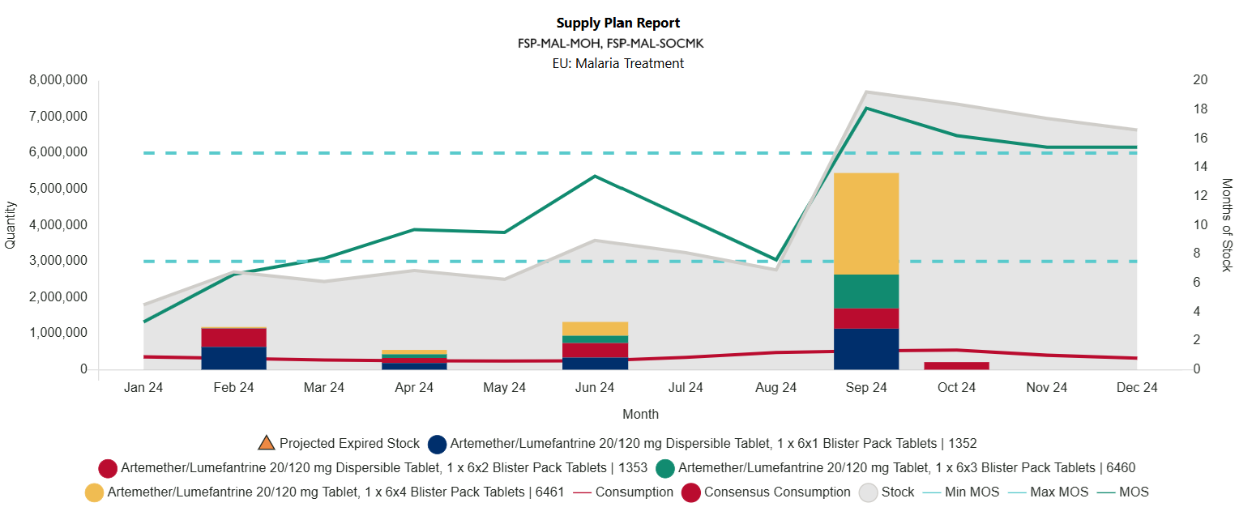Screen dimensions: 1239x507
Task: Click Projected Expired Stock legend text
Action: coord(349,444)
